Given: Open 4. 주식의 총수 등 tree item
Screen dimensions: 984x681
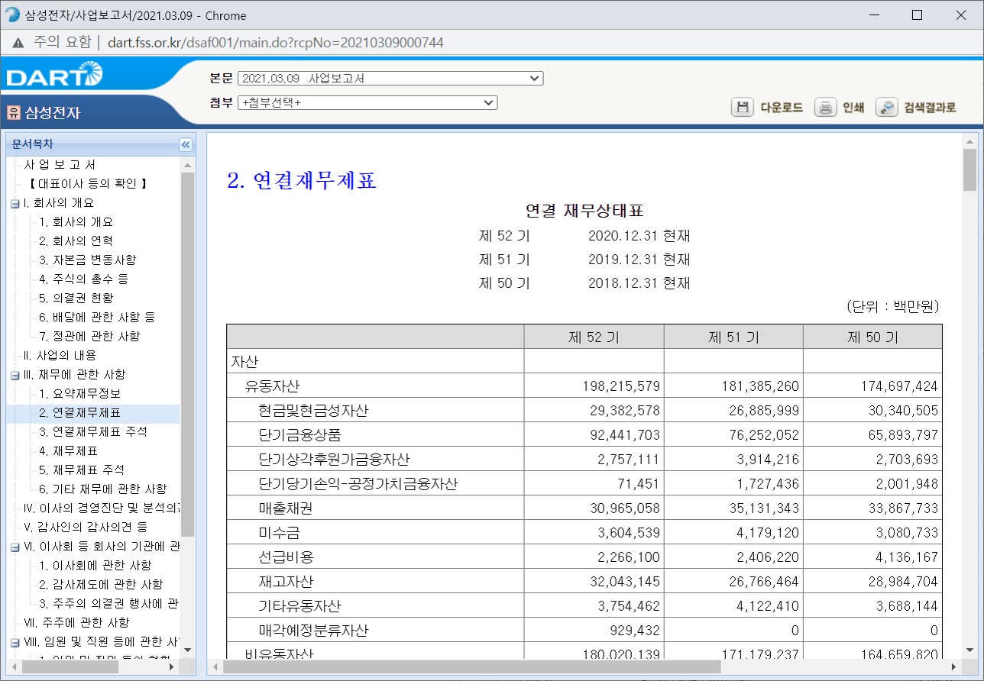Looking at the screenshot, I should tap(83, 279).
